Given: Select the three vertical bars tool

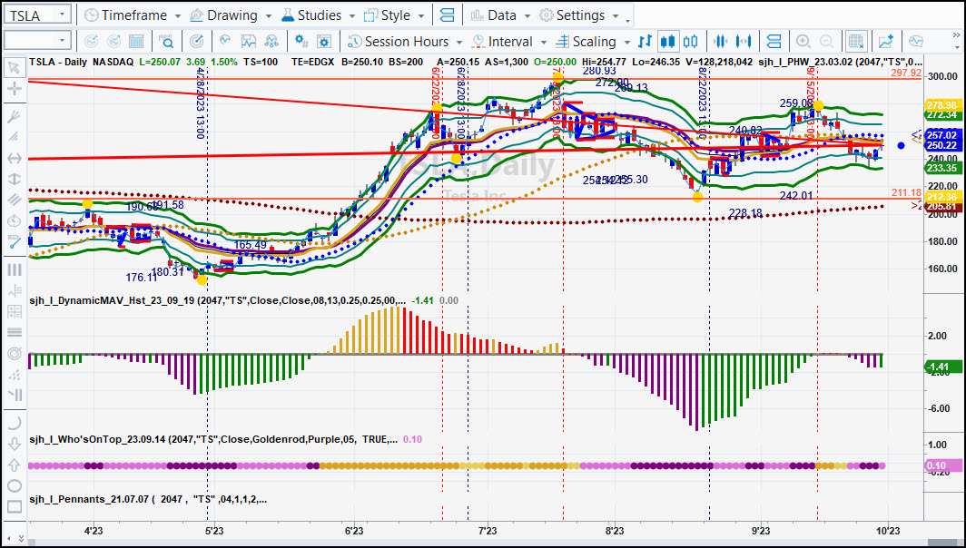Looking at the screenshot, I should click(15, 269).
